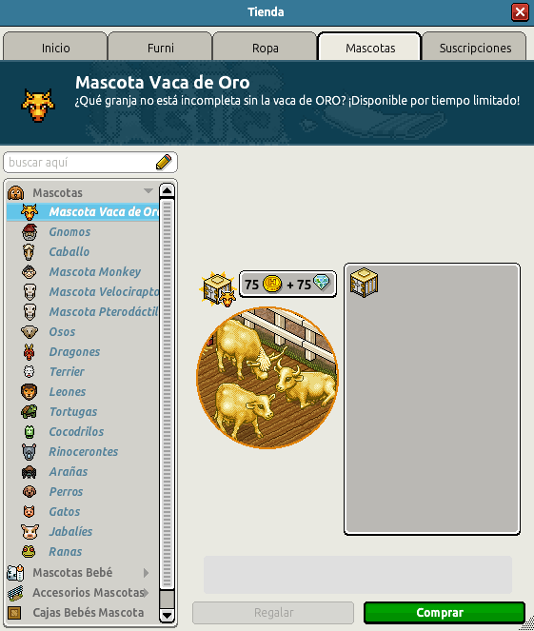This screenshot has width=534, height=631.
Task: Choose the Jabalíes pig icon
Action: 30,532
